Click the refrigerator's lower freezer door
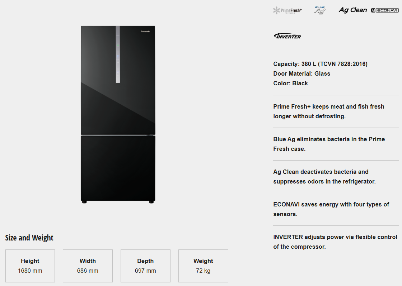Screen dimensions: 402x286 pos(118,168)
